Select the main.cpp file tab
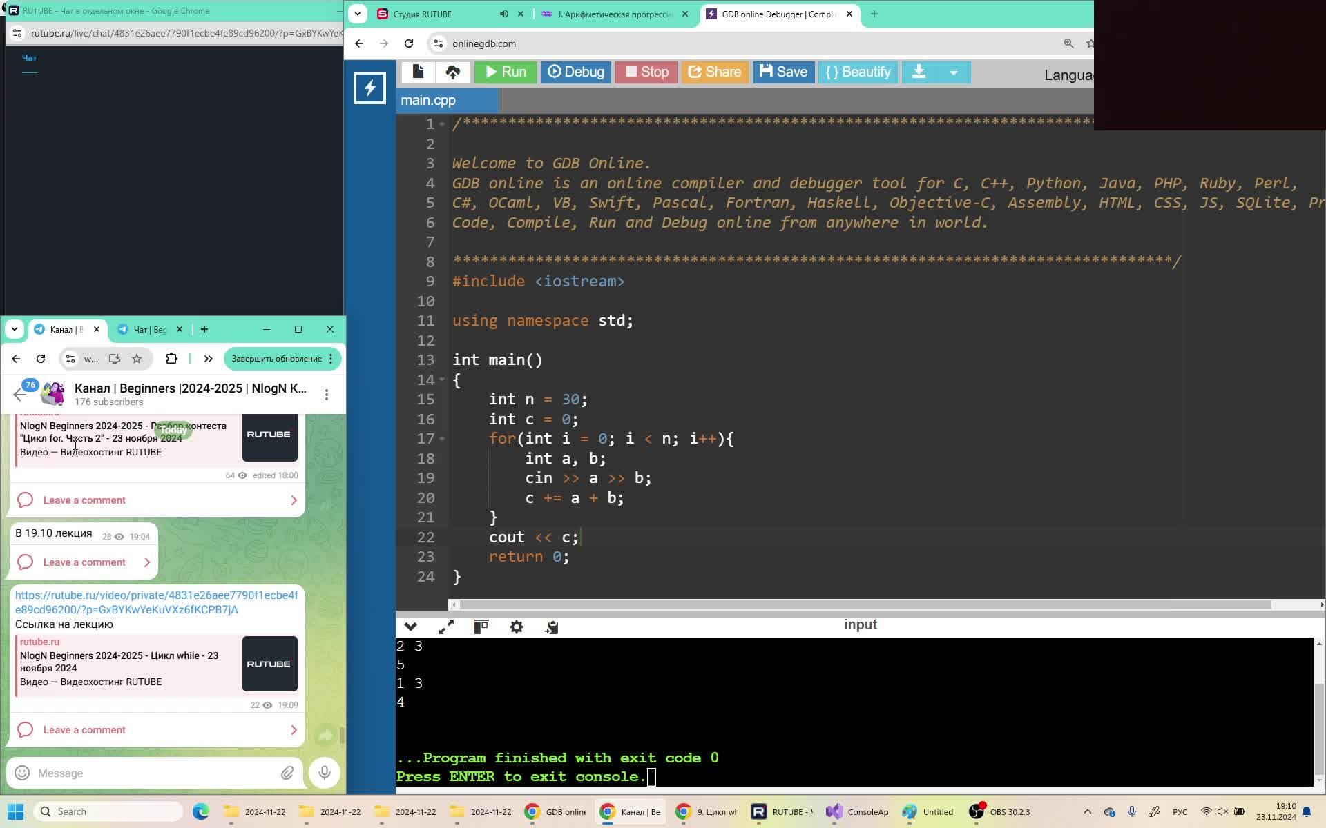 tap(428, 101)
